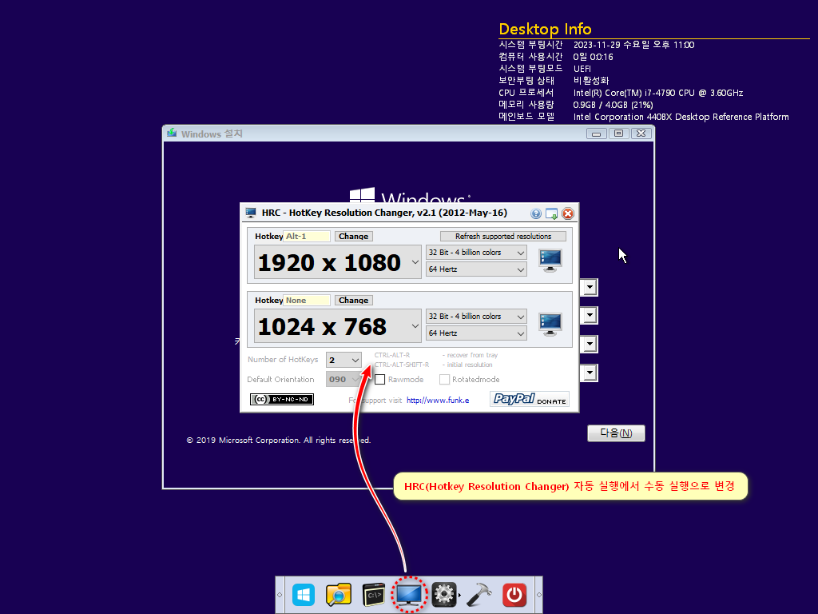Open the HRC help icon

pos(536,213)
